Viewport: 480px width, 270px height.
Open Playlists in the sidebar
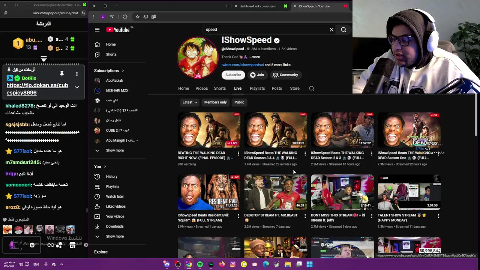112,186
